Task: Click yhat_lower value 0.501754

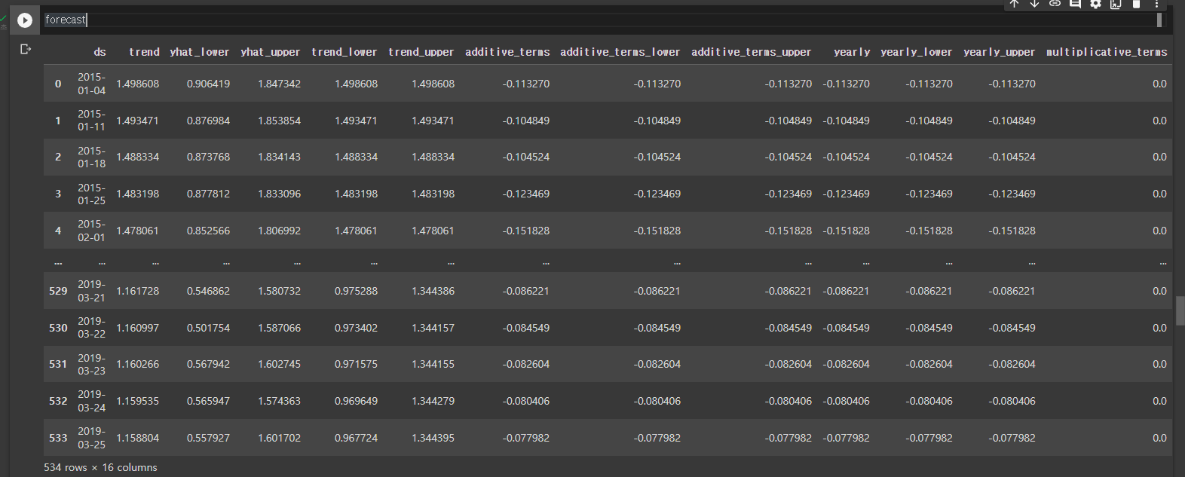Action: click(208, 328)
